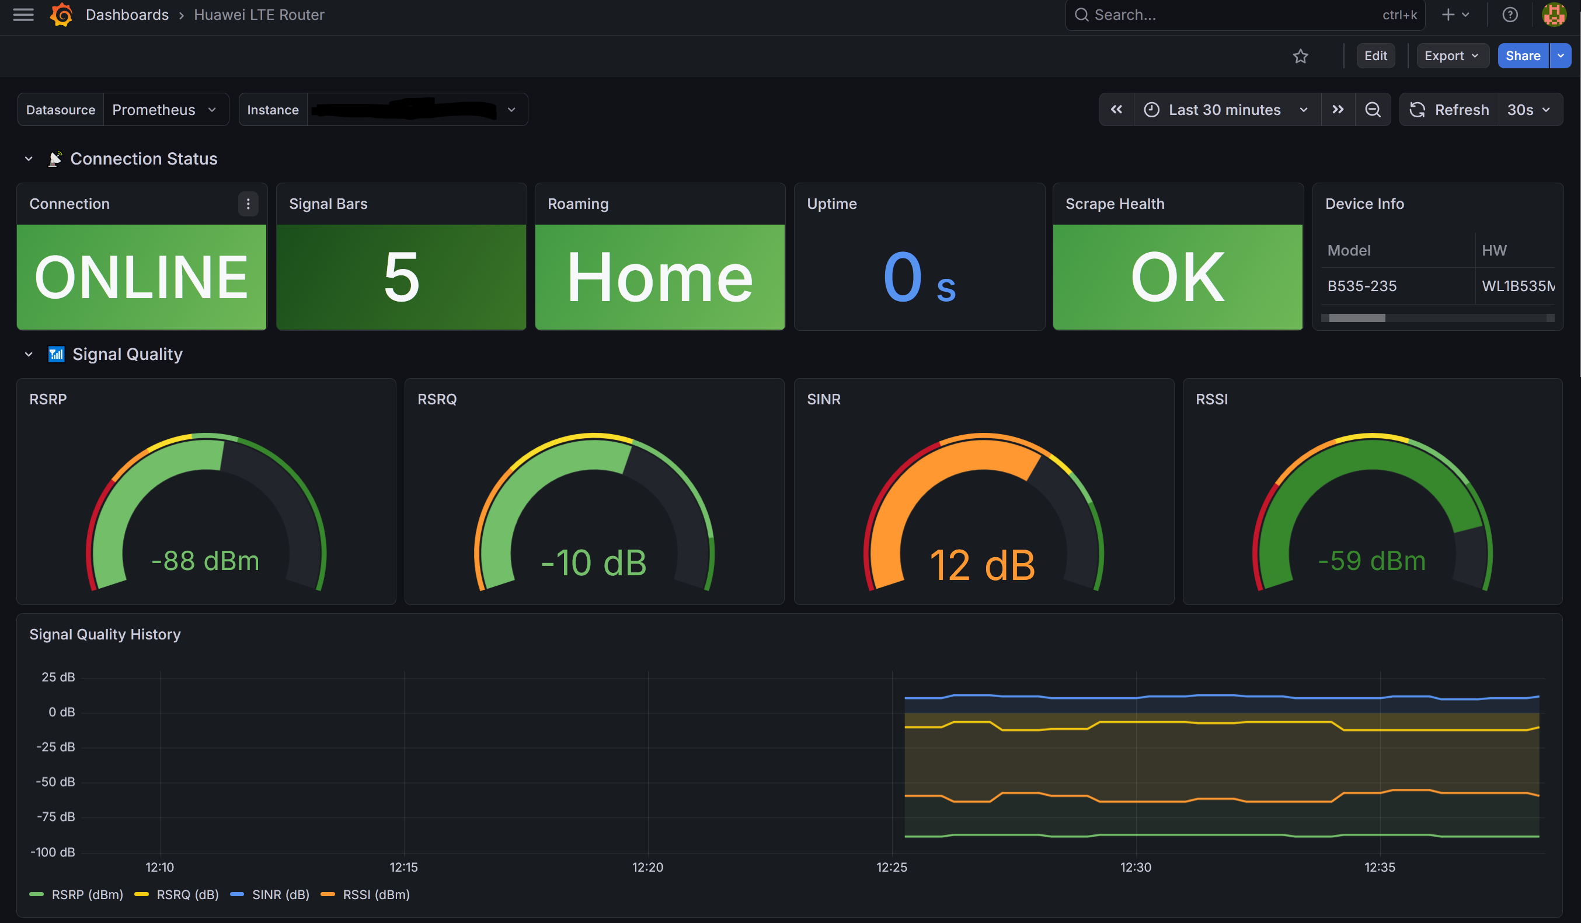1581x923 pixels.
Task: Open the help question mark icon
Action: [x=1509, y=15]
